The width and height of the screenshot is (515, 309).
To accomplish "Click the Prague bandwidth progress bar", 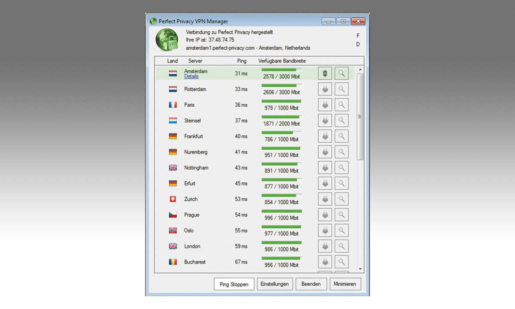I will (x=282, y=211).
